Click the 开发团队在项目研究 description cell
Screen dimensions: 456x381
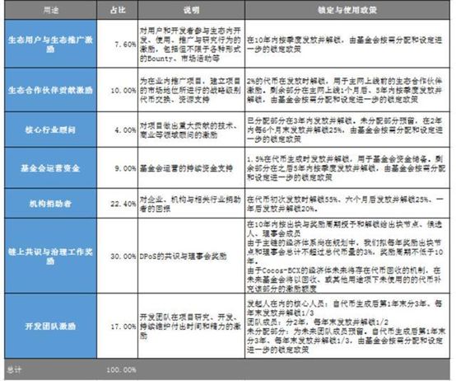[191, 326]
